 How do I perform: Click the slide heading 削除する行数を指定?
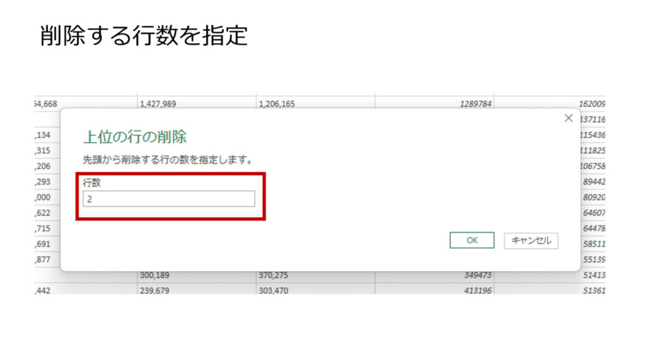[143, 37]
